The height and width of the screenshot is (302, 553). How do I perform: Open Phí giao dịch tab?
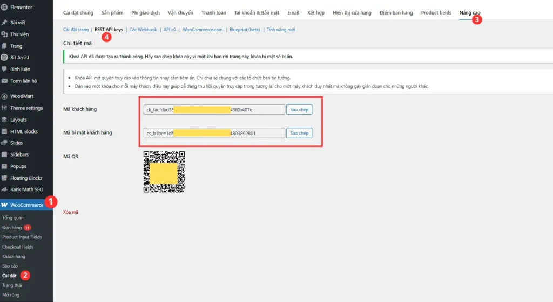point(145,13)
